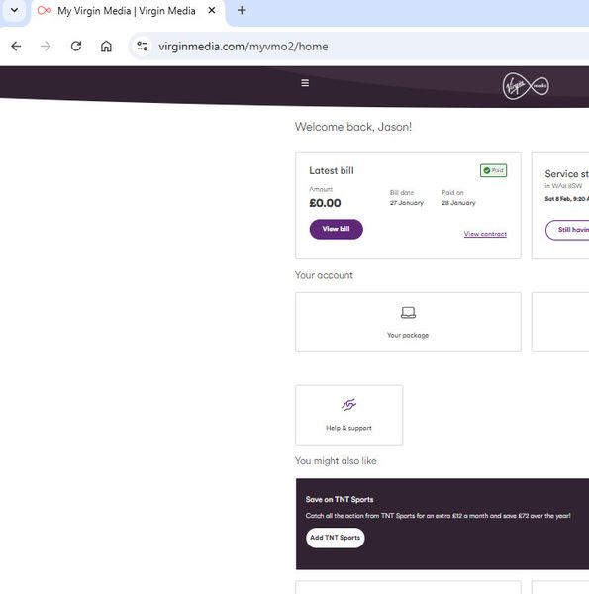Reload the current page
The width and height of the screenshot is (589, 594).
[x=76, y=47]
